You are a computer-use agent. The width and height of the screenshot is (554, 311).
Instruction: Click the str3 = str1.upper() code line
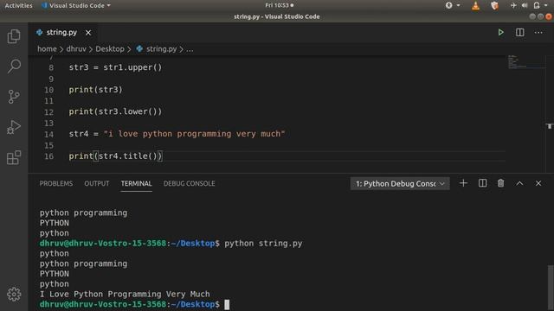pyautogui.click(x=115, y=67)
